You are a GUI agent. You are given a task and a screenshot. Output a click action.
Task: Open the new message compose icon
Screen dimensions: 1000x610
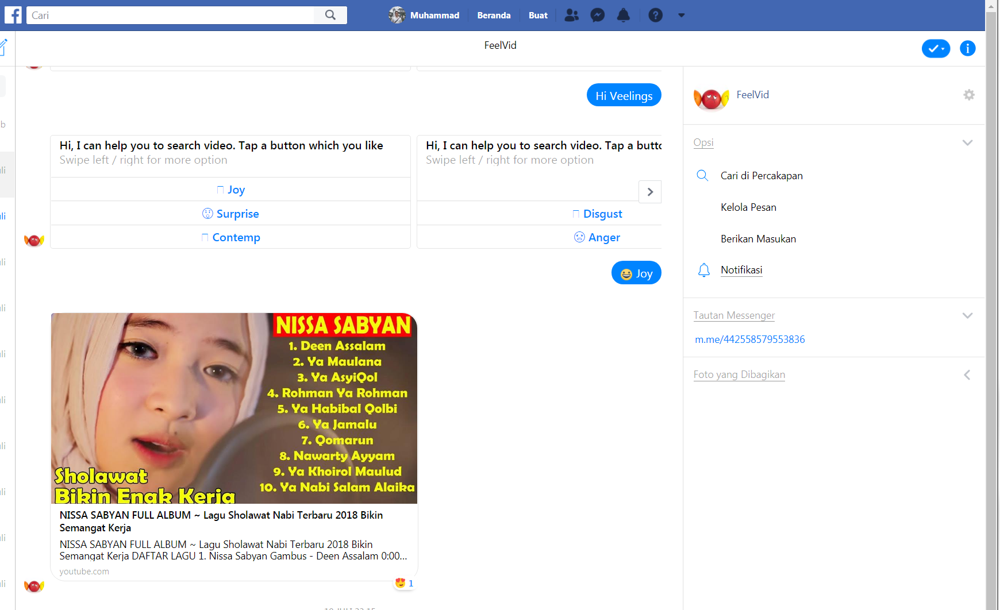click(x=4, y=47)
